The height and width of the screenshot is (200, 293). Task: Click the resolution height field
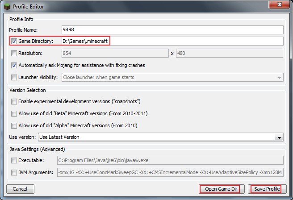pos(229,54)
